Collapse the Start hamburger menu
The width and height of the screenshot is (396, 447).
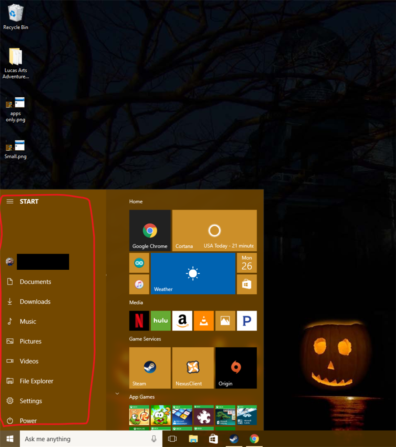coord(10,202)
